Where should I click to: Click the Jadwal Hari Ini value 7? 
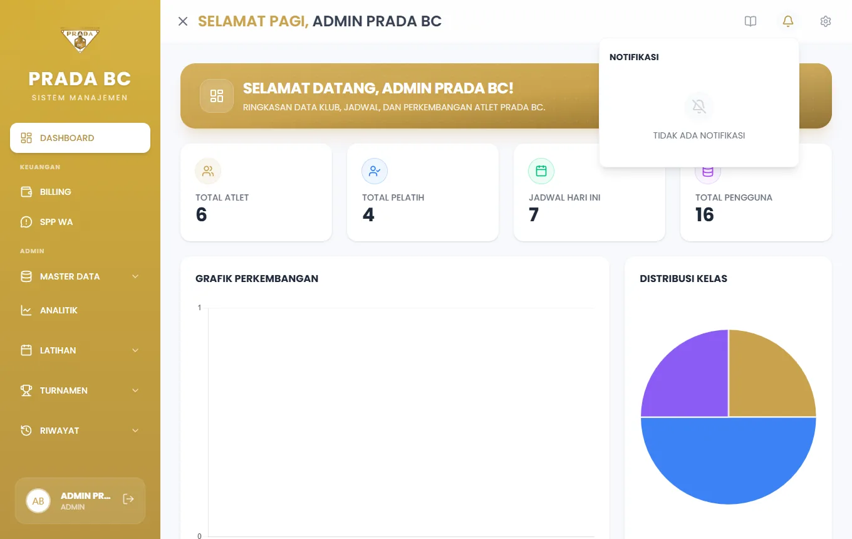pyautogui.click(x=534, y=215)
